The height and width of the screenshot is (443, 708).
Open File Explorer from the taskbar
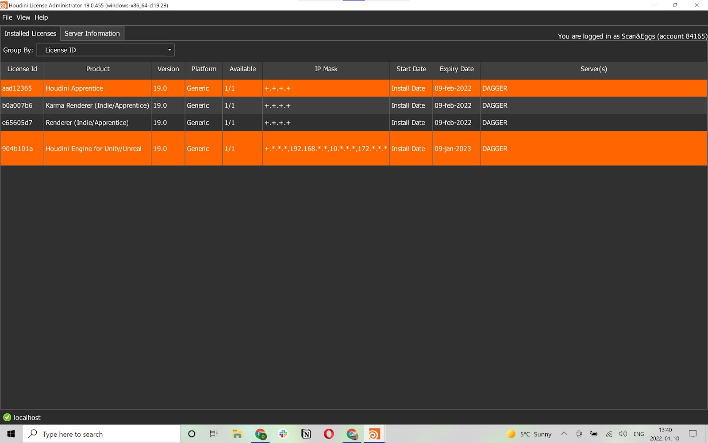(x=237, y=434)
